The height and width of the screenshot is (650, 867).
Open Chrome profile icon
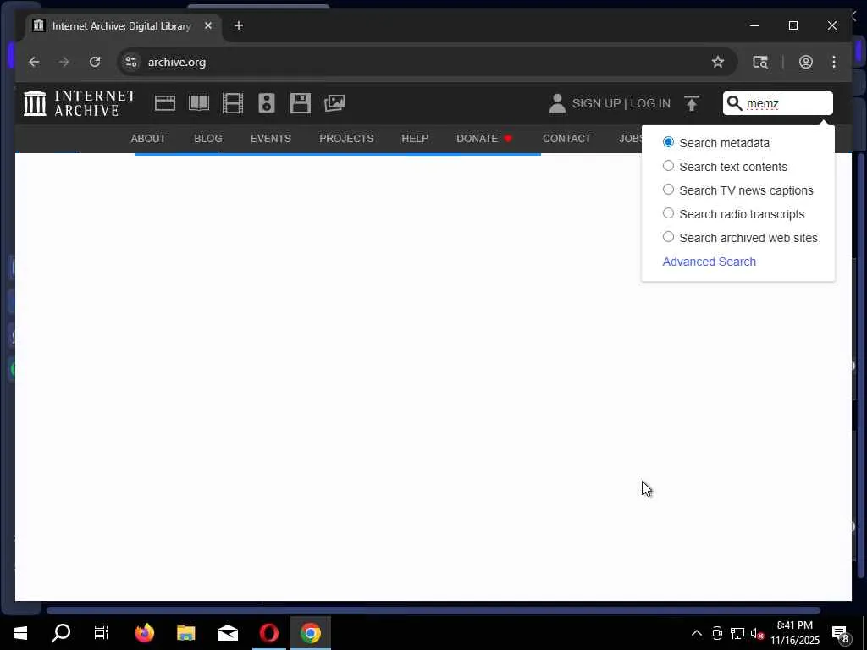pos(806,62)
